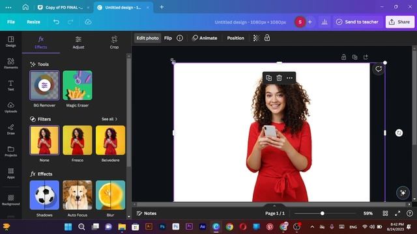The image size is (417, 234).
Task: Switch to Copy of PD FINAL browser tab
Action: (64, 7)
